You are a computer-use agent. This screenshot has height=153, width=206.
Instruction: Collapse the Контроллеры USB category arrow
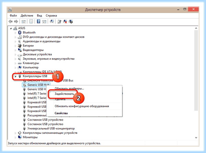[15, 76]
